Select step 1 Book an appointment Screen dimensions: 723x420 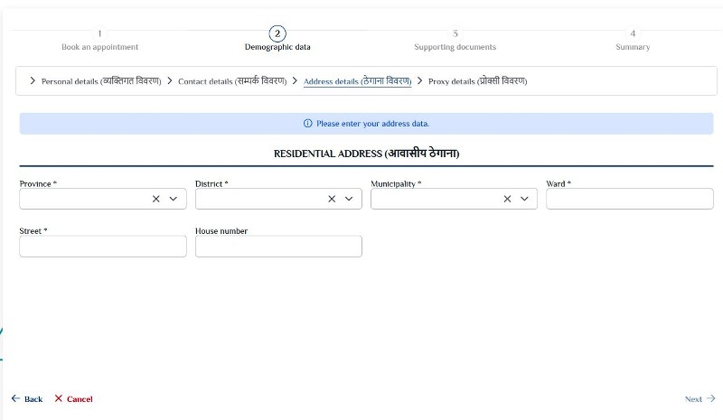click(x=99, y=40)
